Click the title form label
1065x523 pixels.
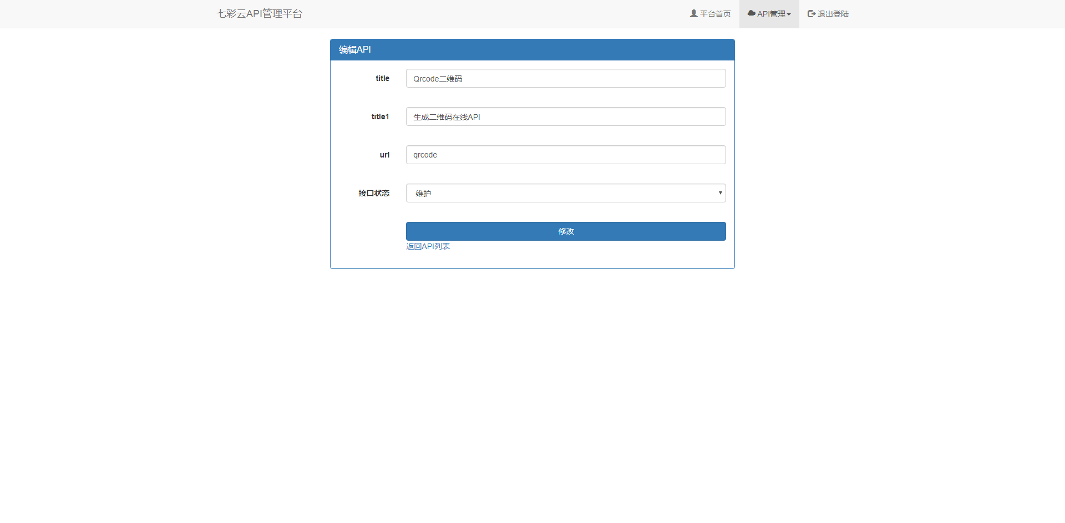click(382, 78)
